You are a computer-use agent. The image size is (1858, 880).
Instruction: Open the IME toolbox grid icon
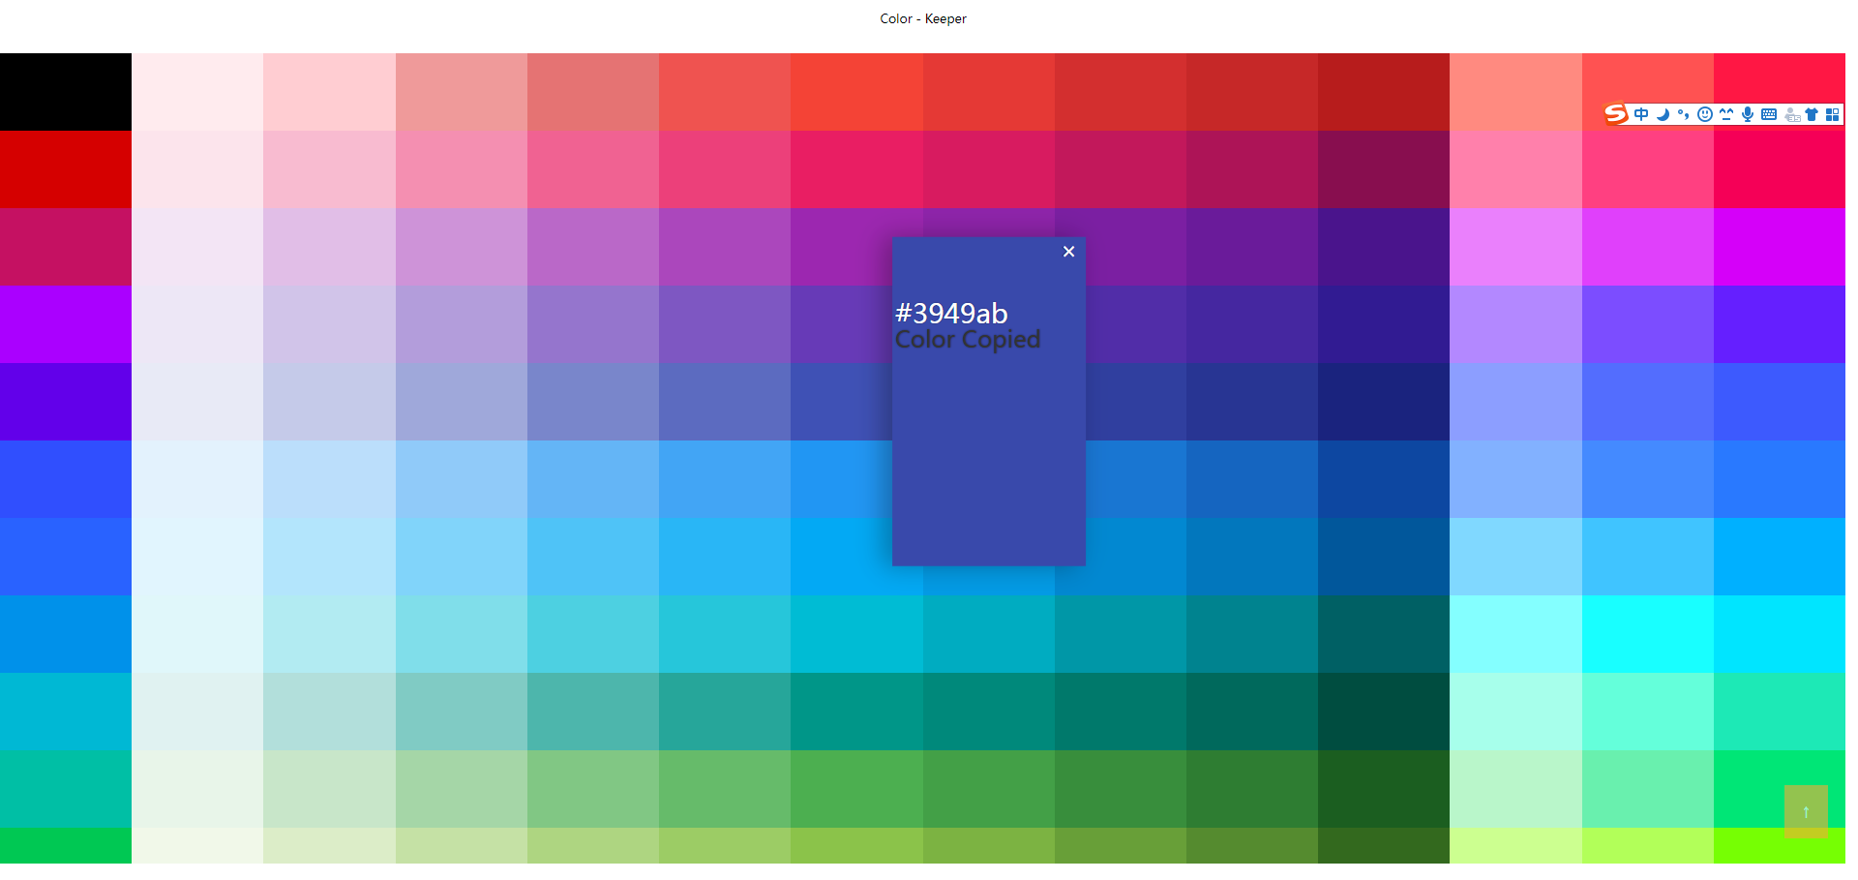click(1832, 114)
